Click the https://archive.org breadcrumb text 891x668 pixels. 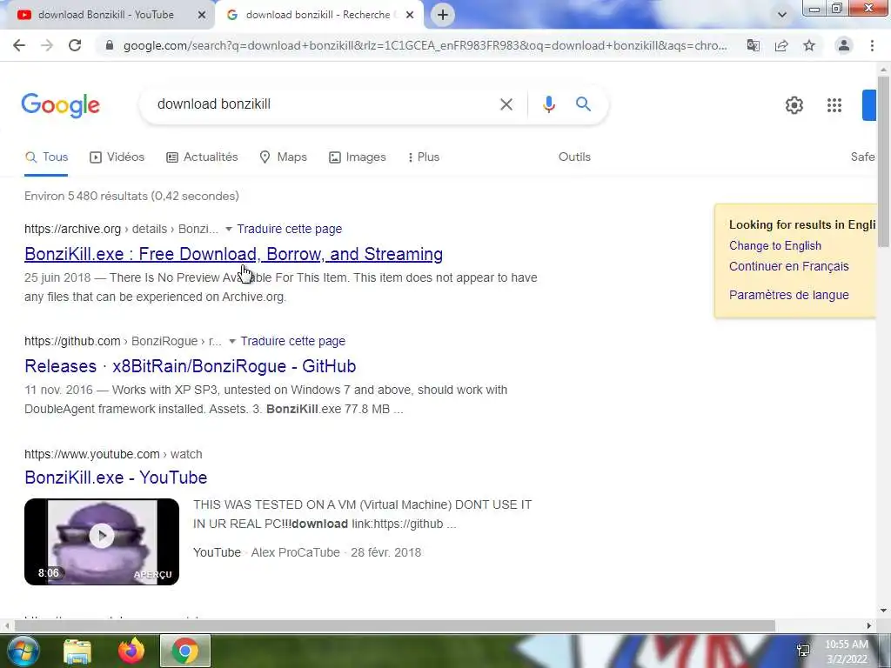[x=73, y=229]
